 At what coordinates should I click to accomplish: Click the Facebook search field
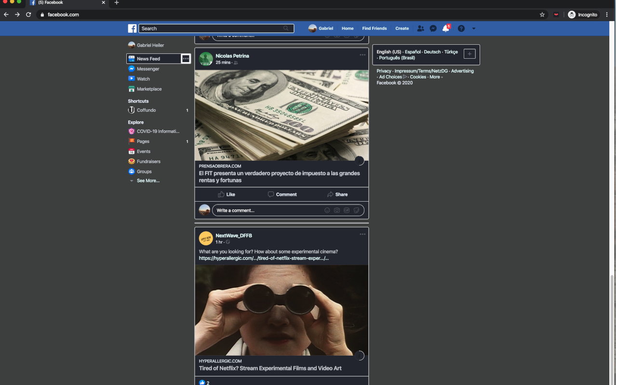212,28
